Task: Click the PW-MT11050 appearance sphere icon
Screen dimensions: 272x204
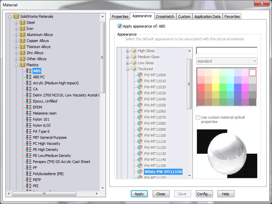Action: [140, 105]
